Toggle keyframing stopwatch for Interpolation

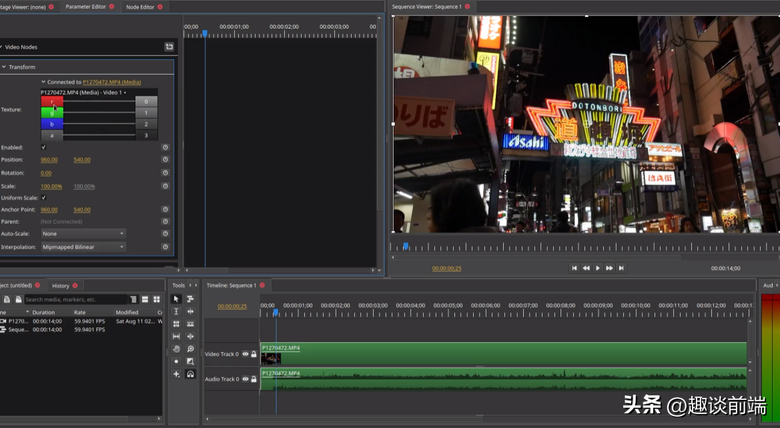pyautogui.click(x=165, y=247)
